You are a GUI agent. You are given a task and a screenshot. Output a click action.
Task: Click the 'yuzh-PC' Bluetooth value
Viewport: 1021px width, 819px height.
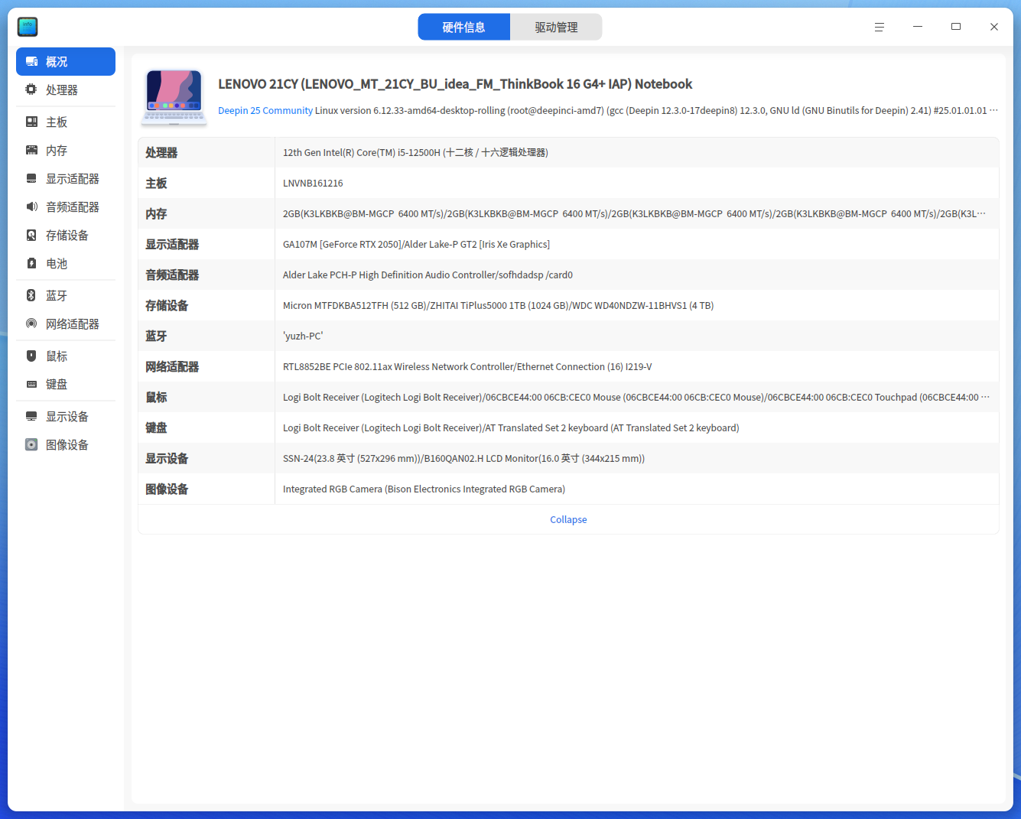(303, 336)
